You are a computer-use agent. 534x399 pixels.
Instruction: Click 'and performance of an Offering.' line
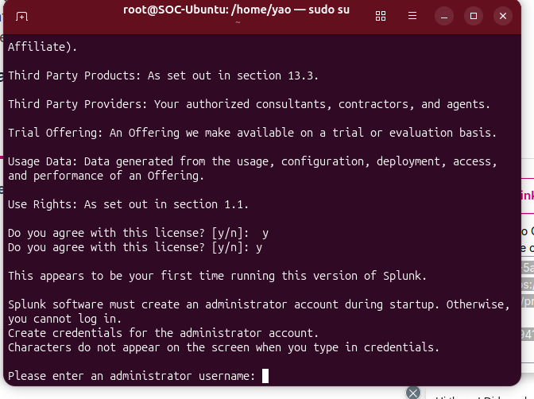pos(106,176)
